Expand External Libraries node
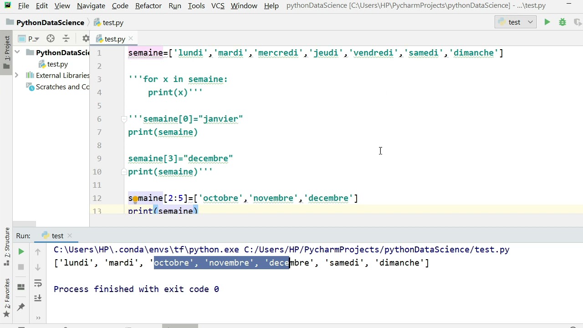This screenshot has width=583, height=328. [x=17, y=75]
